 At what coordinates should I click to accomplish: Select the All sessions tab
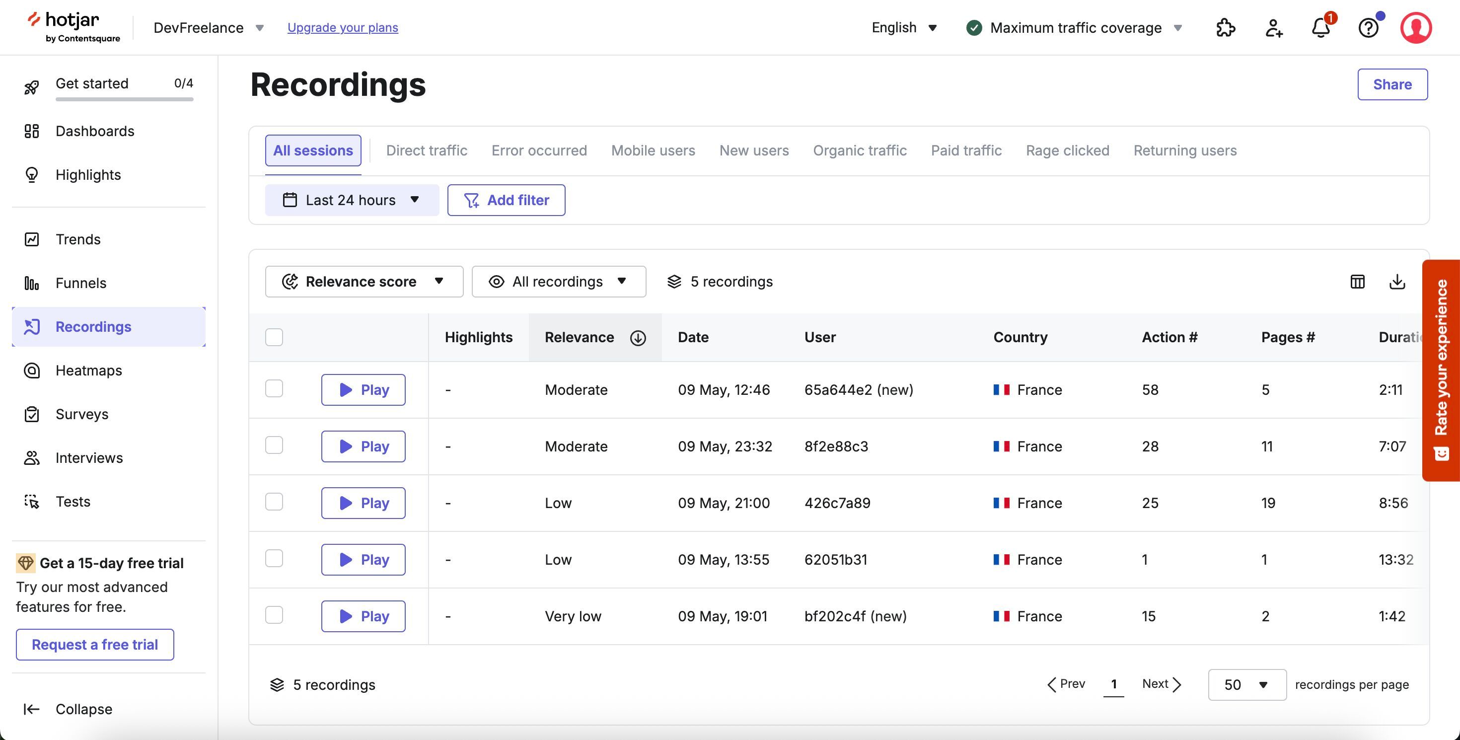[x=313, y=150]
